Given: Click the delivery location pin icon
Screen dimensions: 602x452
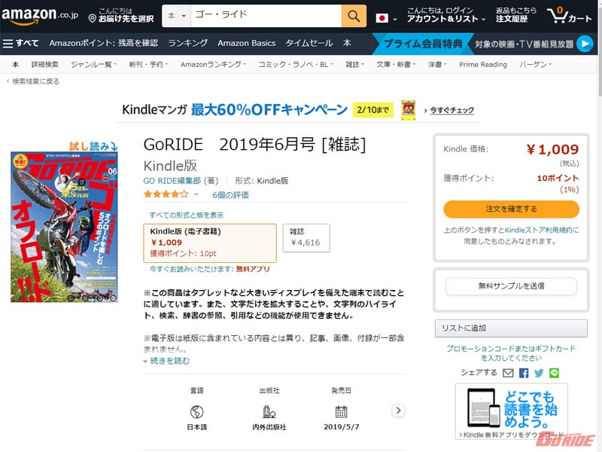Looking at the screenshot, I should [x=92, y=18].
